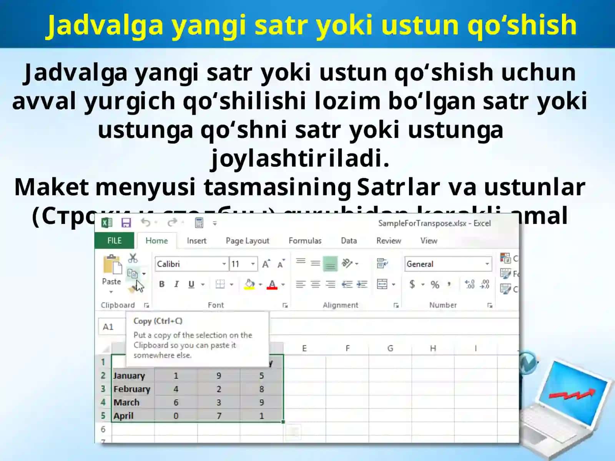Click the Increase Indent icon
615x461 pixels.
362,284
